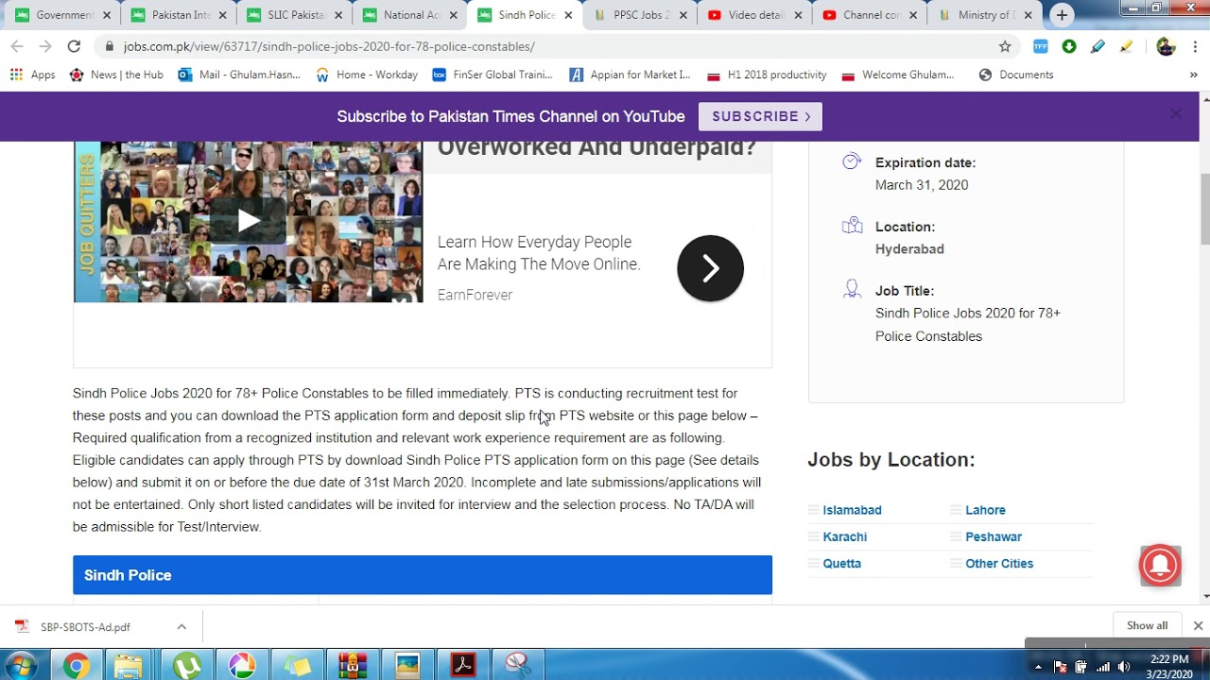Open the Chrome profile avatar
The image size is (1210, 680).
[1165, 46]
